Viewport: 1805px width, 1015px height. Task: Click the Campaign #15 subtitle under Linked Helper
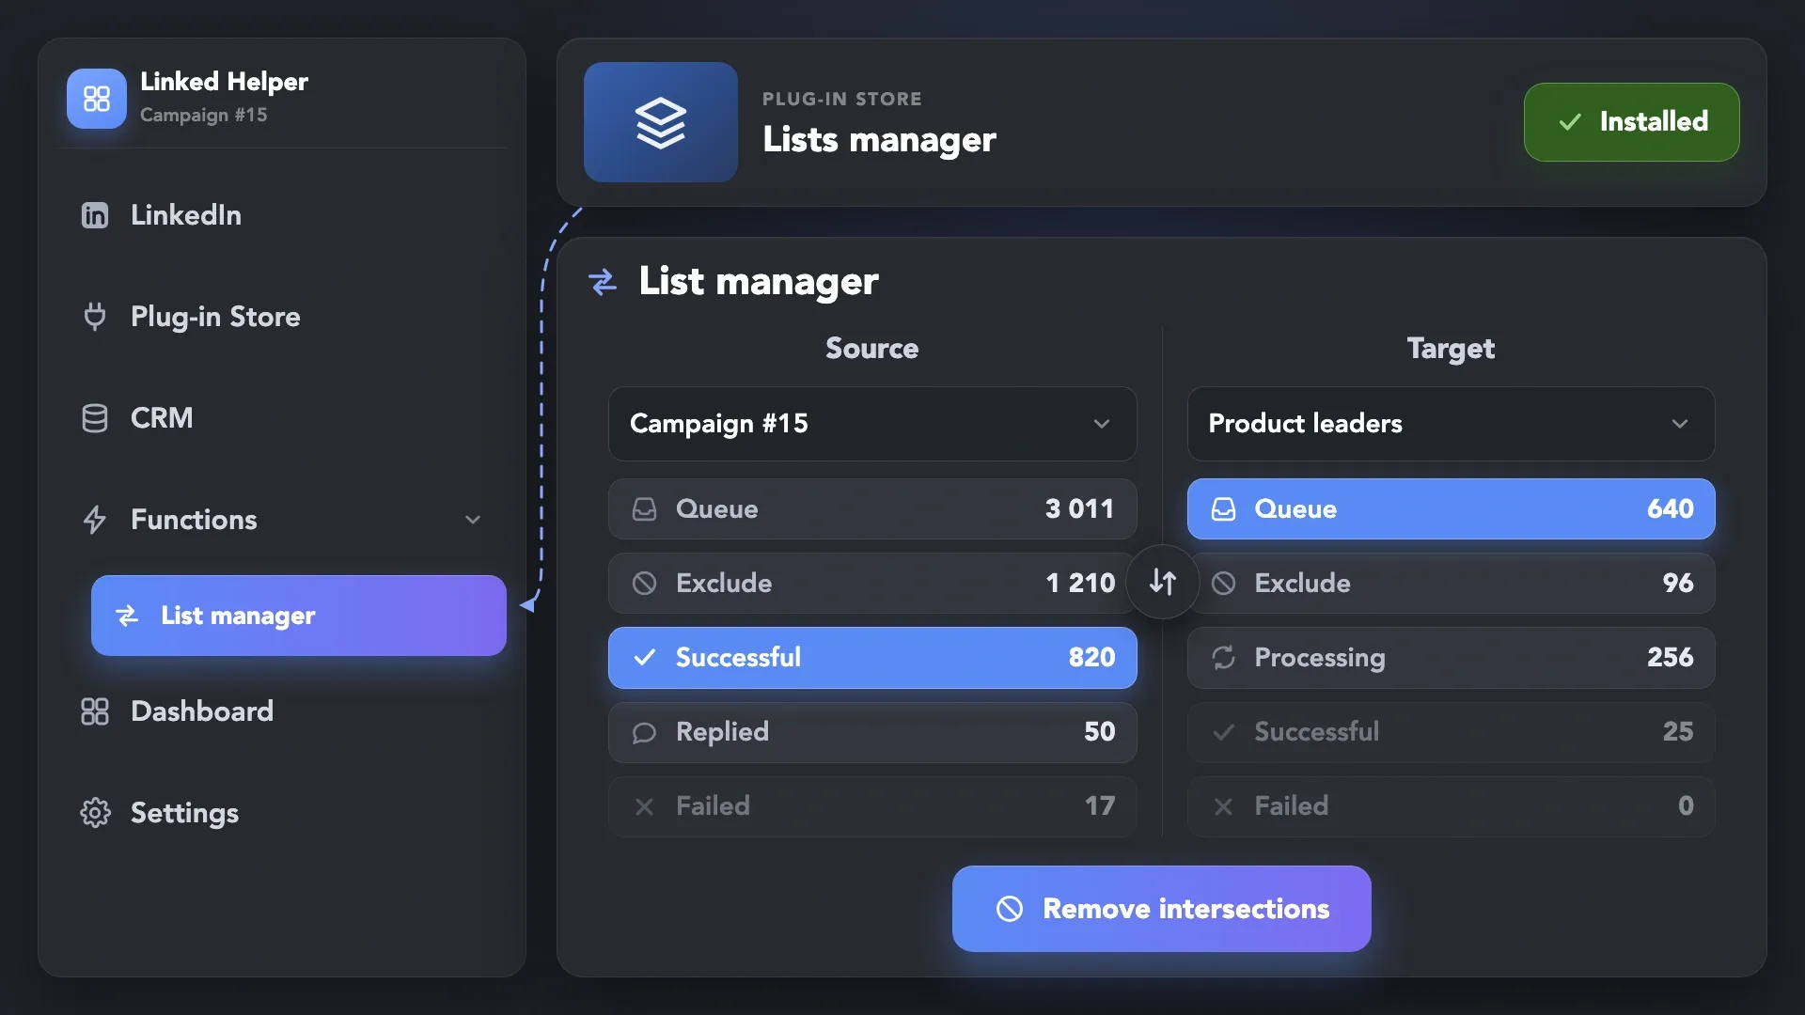pyautogui.click(x=204, y=115)
